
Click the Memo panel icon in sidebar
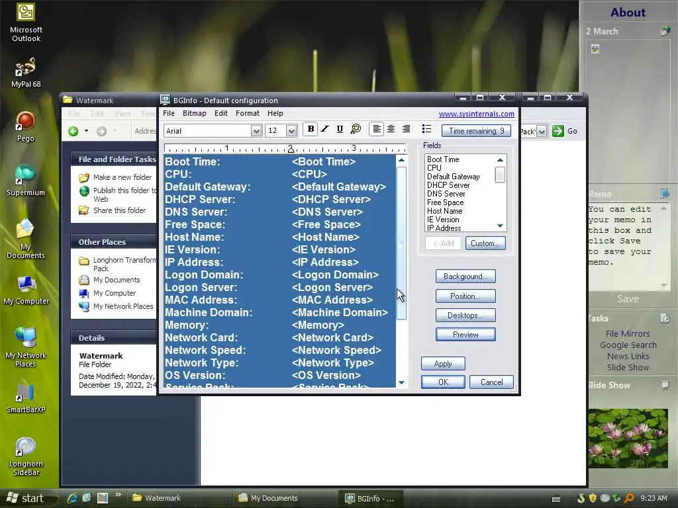[x=665, y=193]
